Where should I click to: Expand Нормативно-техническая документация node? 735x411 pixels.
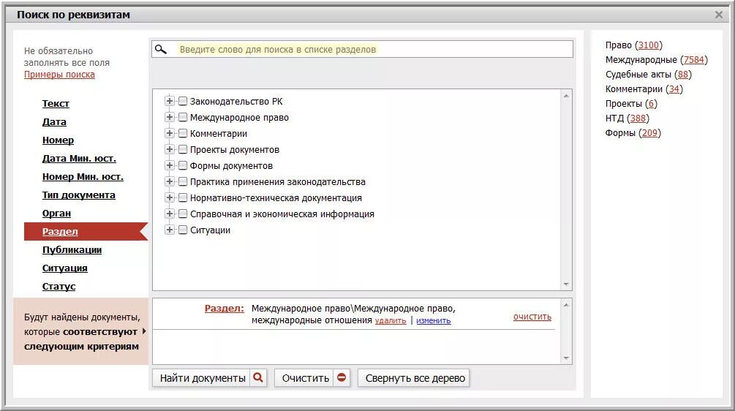click(170, 197)
